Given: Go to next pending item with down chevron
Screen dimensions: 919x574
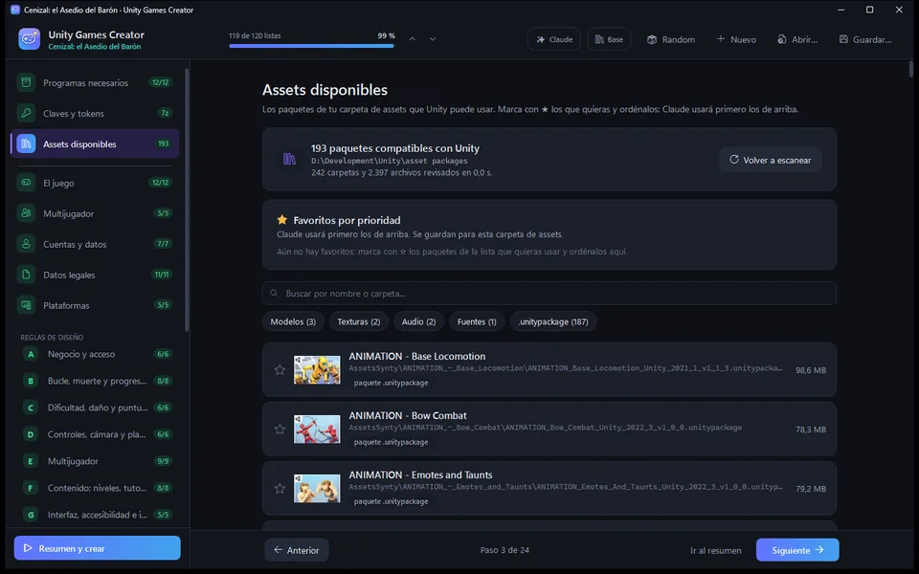Looking at the screenshot, I should tap(433, 38).
